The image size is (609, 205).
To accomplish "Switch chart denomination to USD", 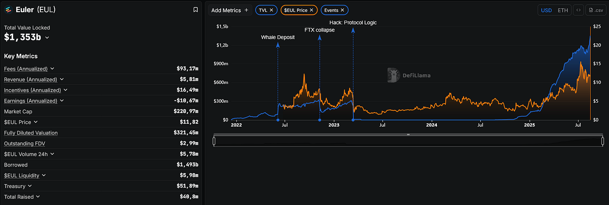I will [546, 10].
